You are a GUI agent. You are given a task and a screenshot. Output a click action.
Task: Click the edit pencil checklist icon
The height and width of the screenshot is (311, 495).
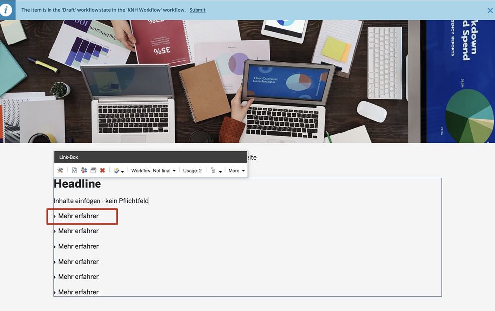tap(117, 171)
